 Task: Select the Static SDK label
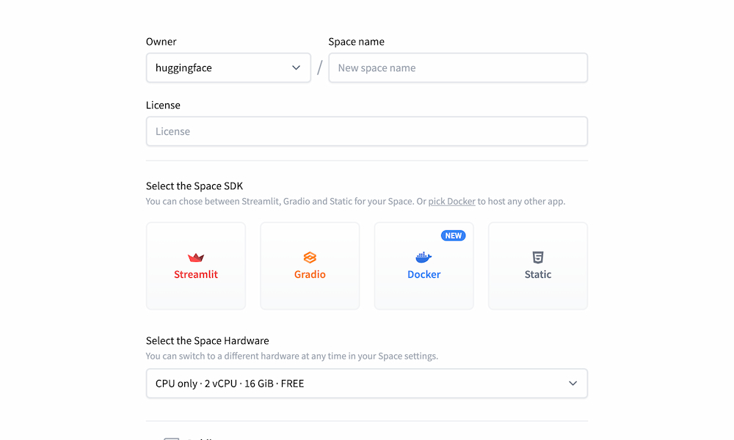(538, 274)
